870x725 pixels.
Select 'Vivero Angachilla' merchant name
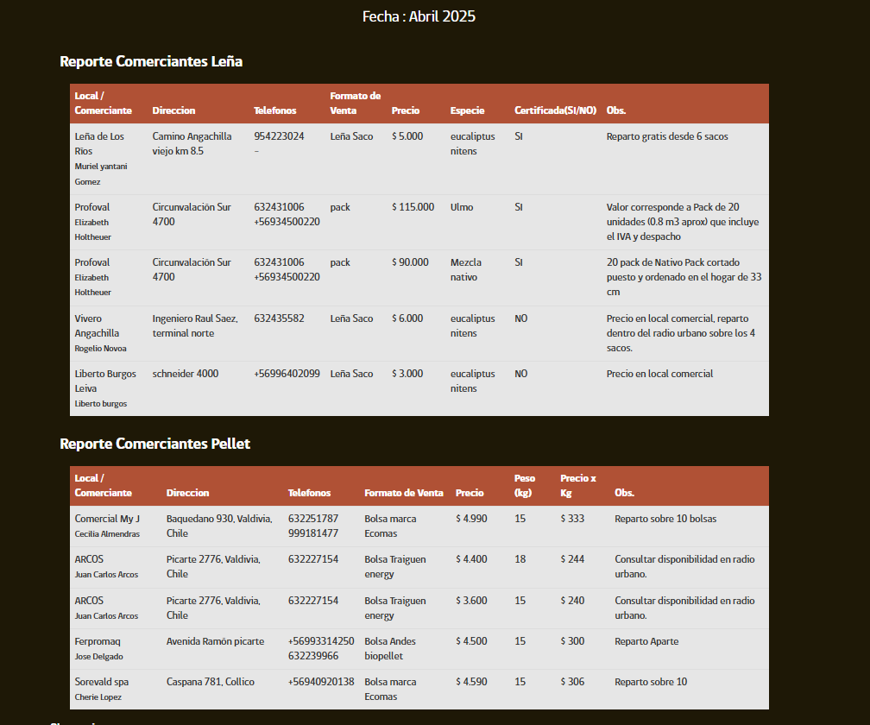click(x=97, y=325)
